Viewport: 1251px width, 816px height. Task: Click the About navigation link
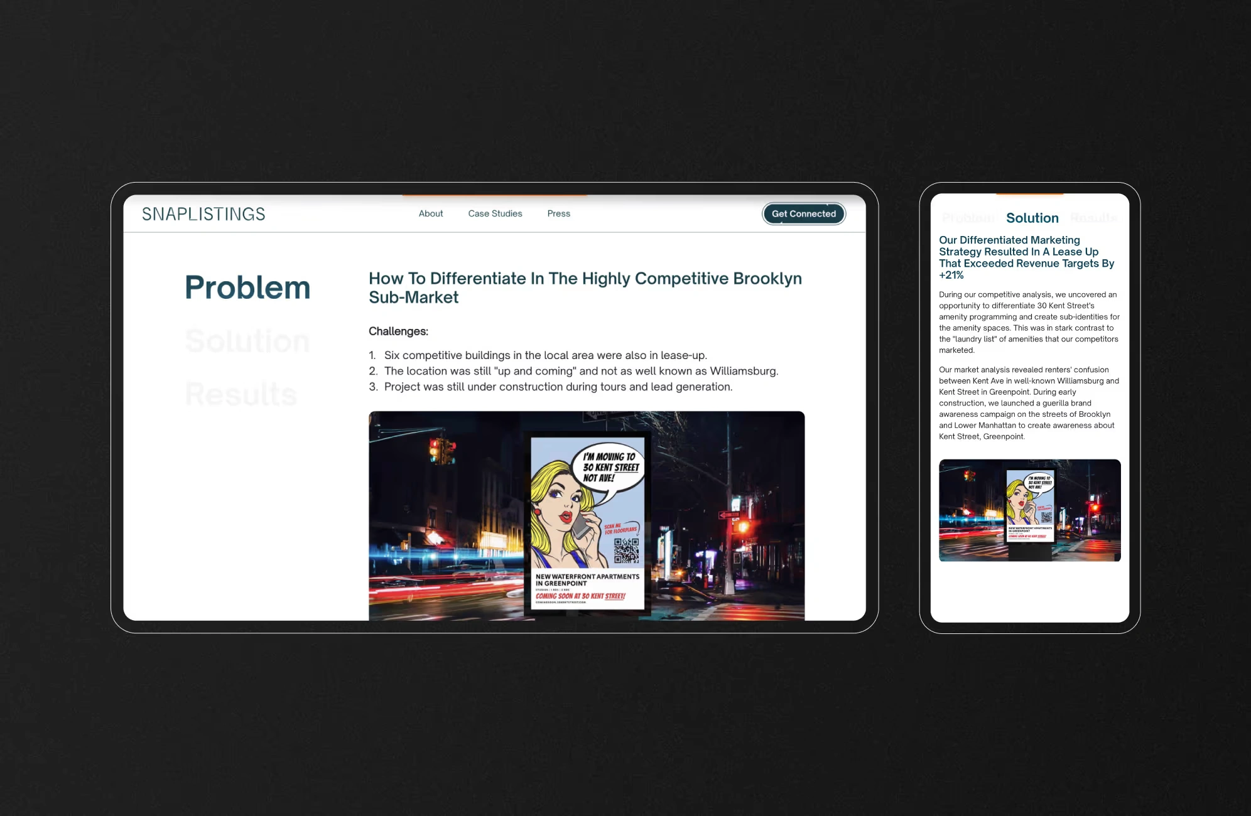pos(430,213)
